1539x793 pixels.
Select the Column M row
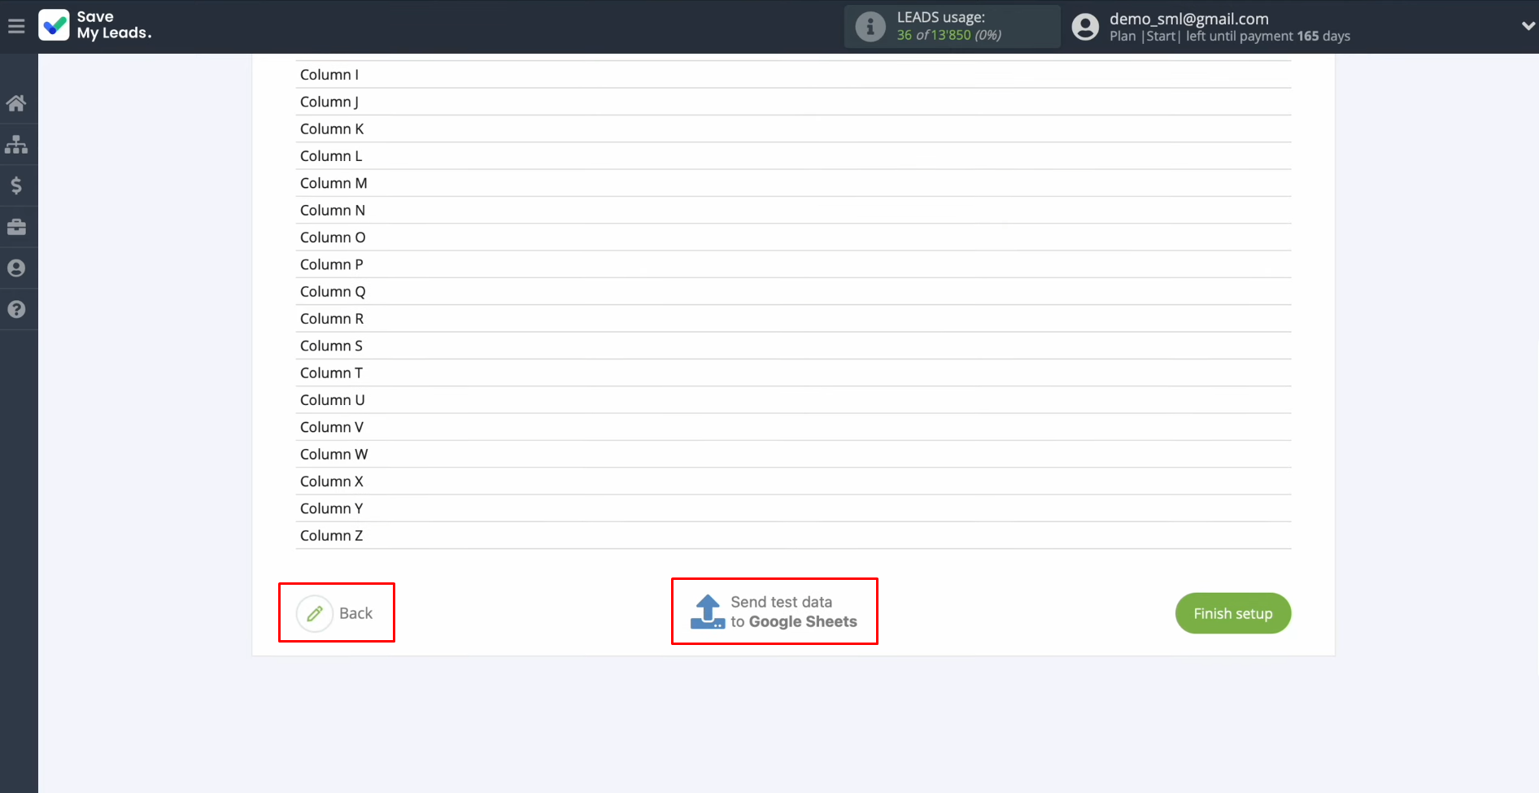click(x=794, y=183)
